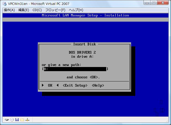171x125 pixels.
Task: Select the Help button in dialog
Action: click(98, 85)
